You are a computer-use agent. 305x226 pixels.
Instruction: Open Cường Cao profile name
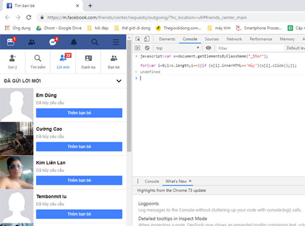click(x=49, y=129)
